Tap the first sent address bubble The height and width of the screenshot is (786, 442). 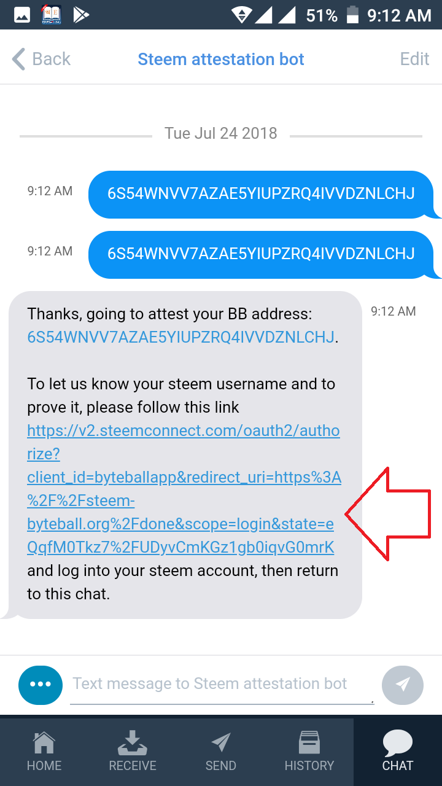(262, 194)
